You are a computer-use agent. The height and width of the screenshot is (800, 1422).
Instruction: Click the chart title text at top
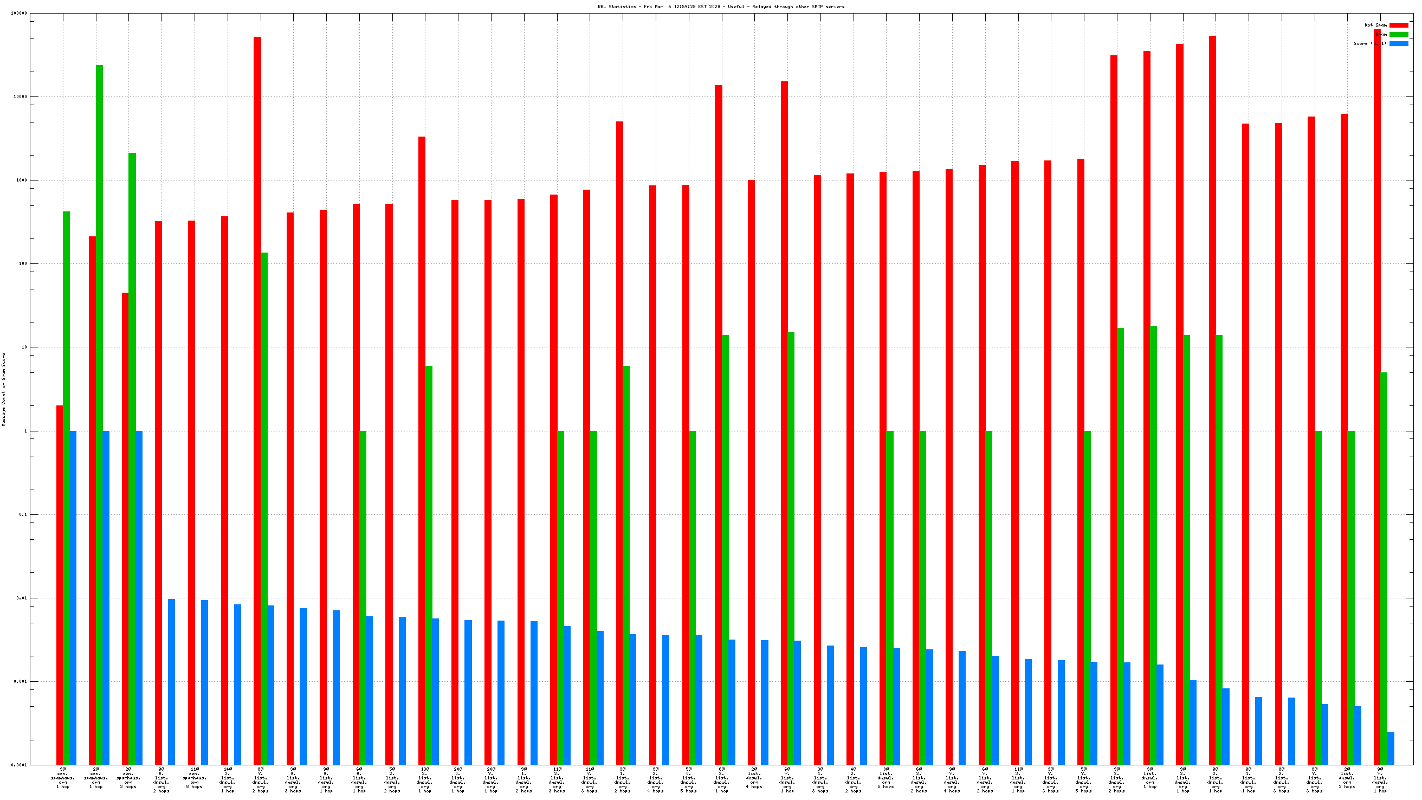click(x=720, y=7)
